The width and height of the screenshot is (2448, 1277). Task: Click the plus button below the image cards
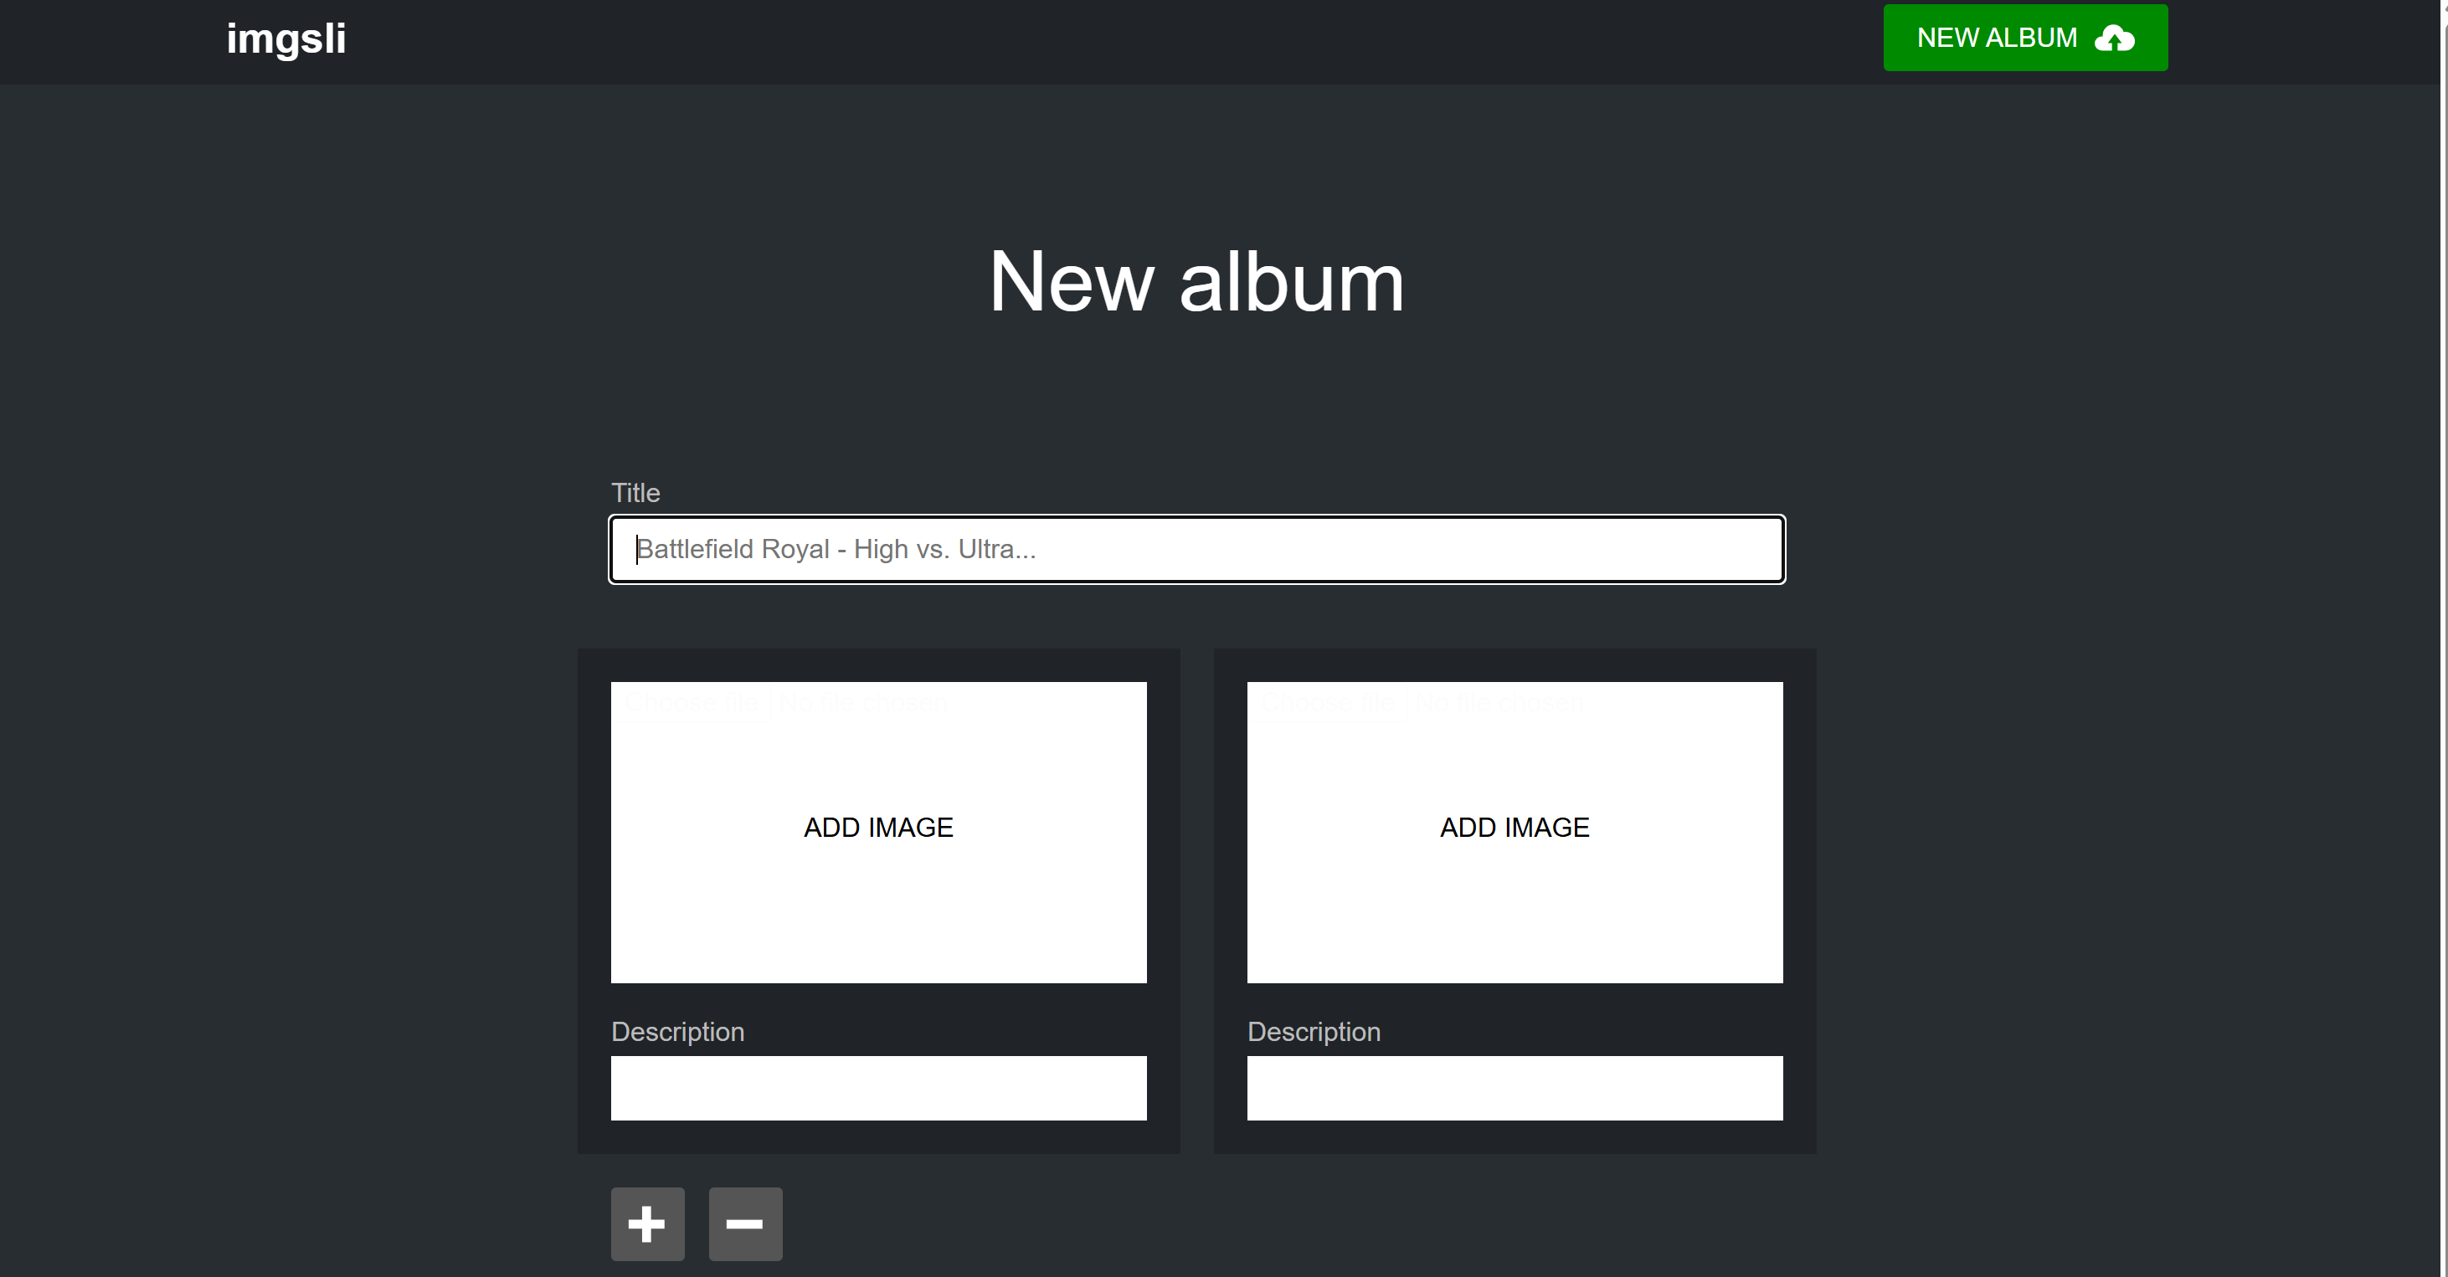[x=647, y=1223]
